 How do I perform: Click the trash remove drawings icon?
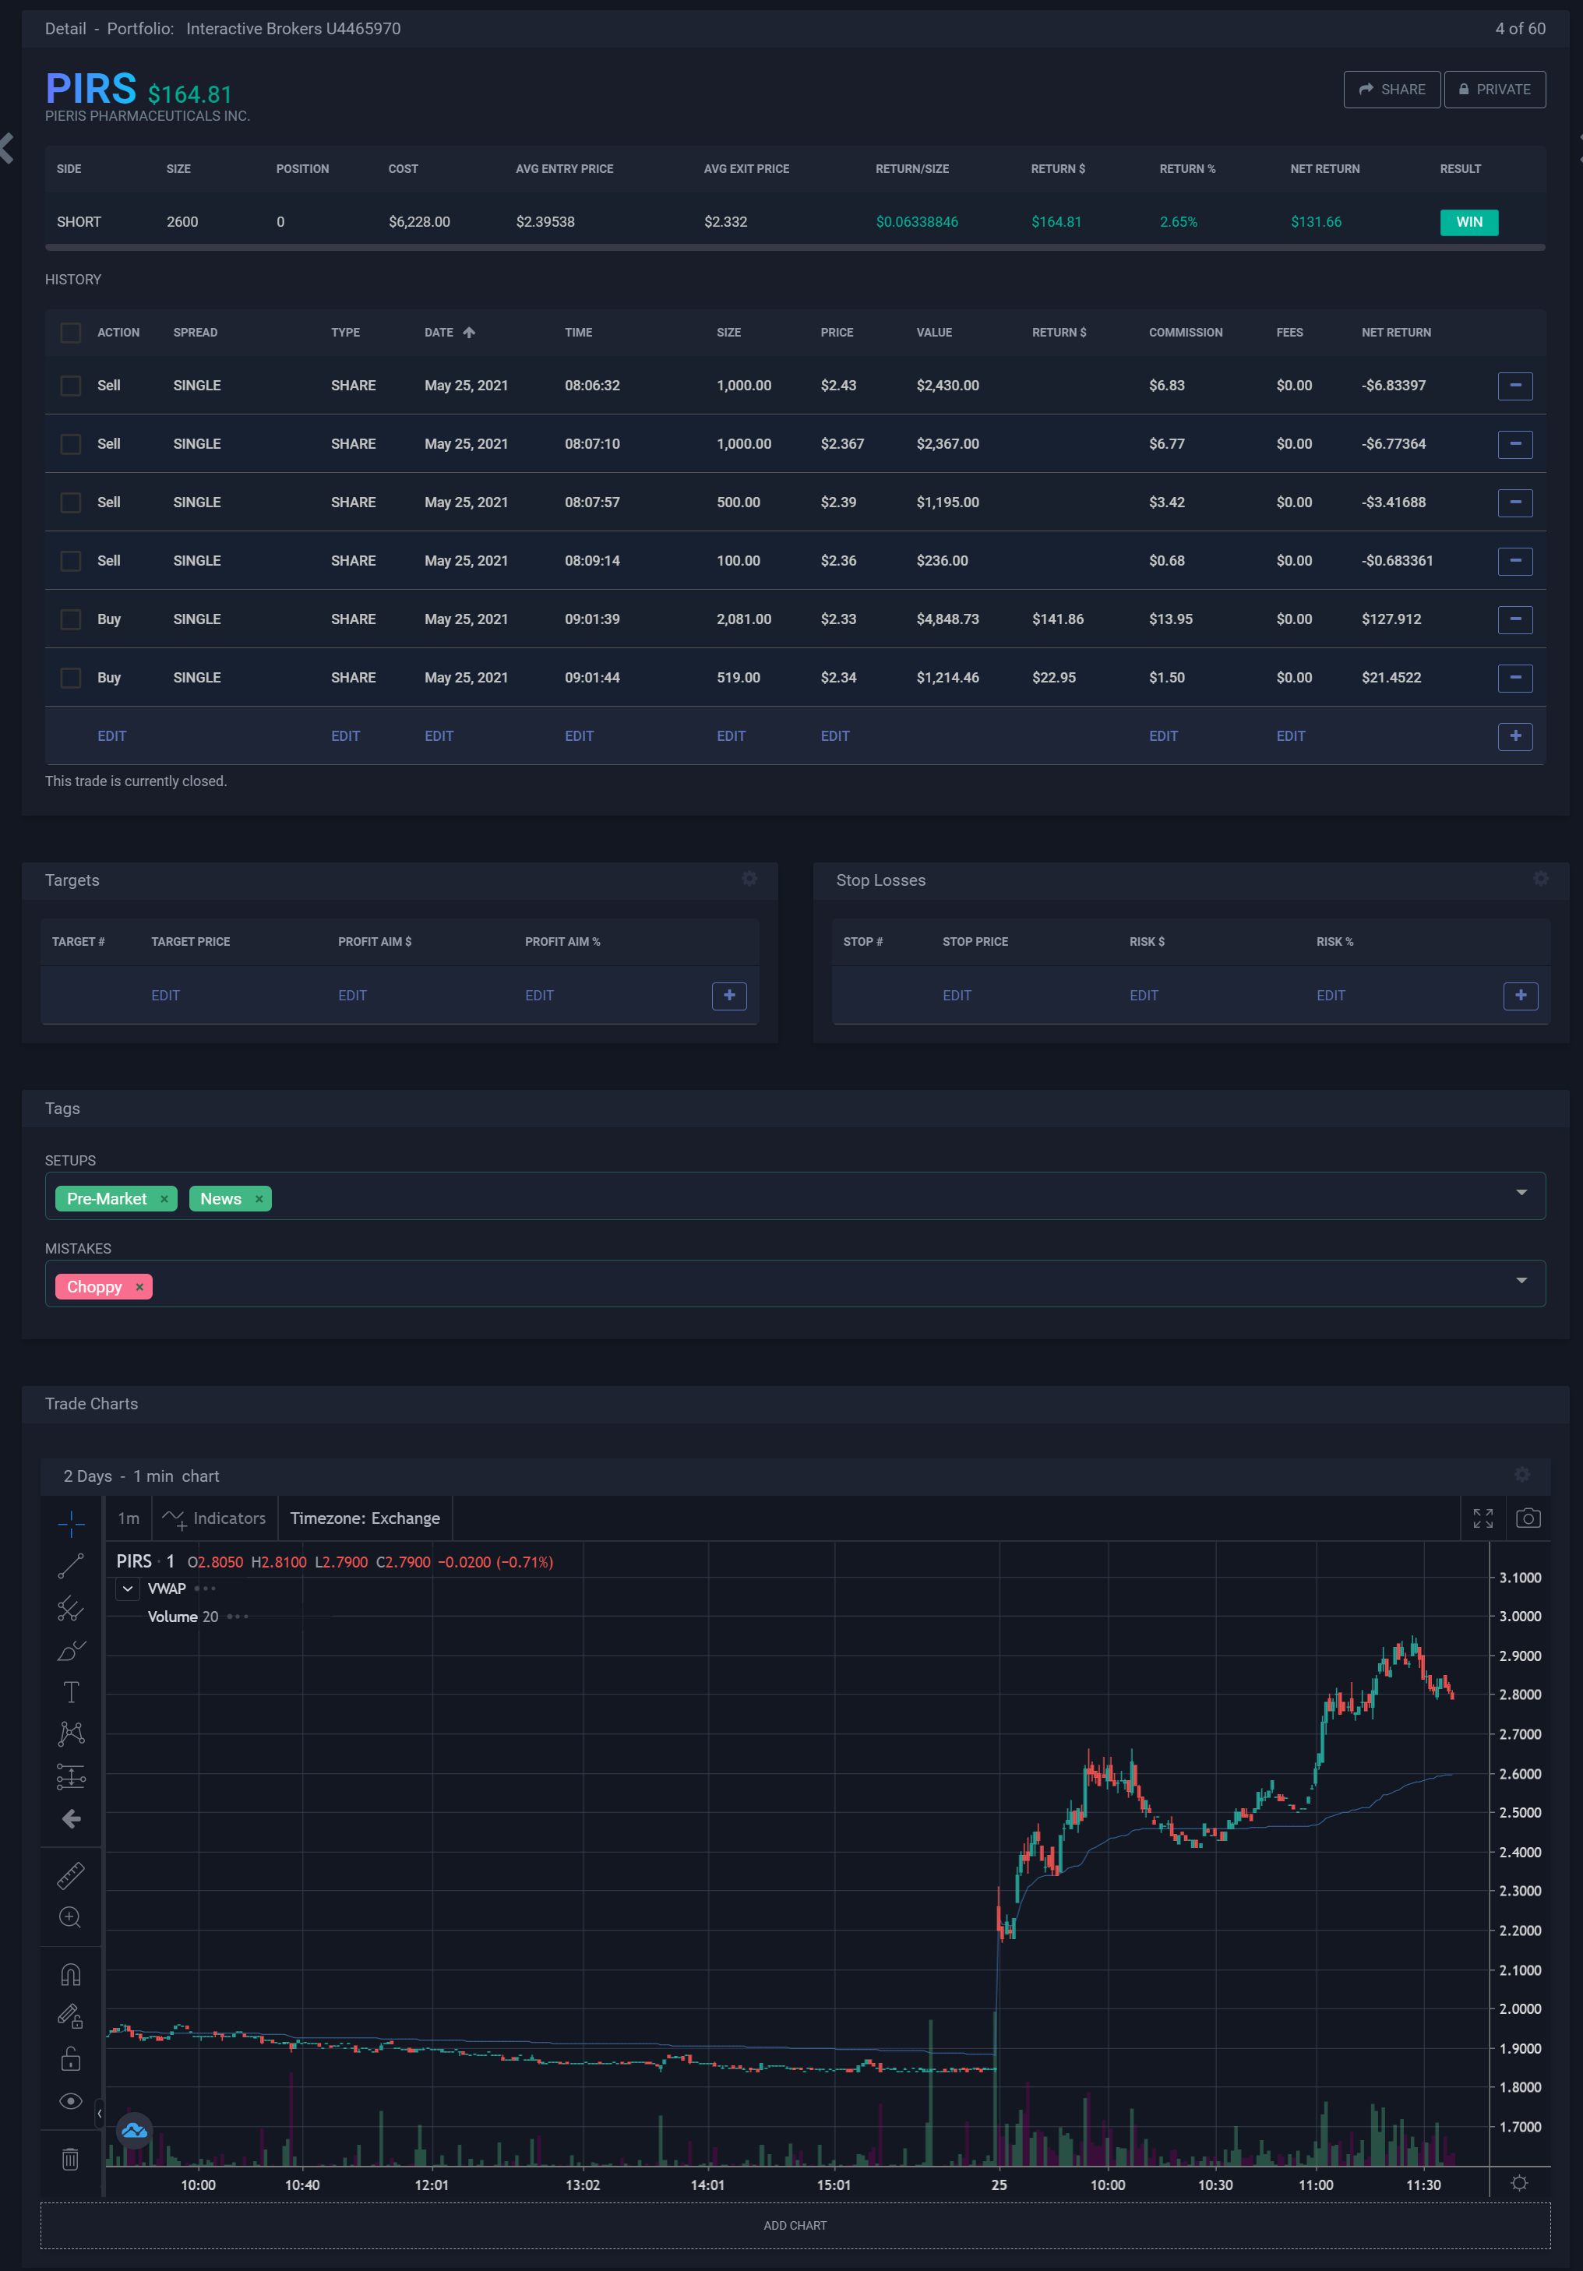click(70, 2160)
